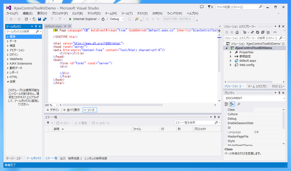Click the Find in Files toolbar icon
Image resolution: width=291 pixels, height=171 pixels.
pyautogui.click(x=137, y=19)
